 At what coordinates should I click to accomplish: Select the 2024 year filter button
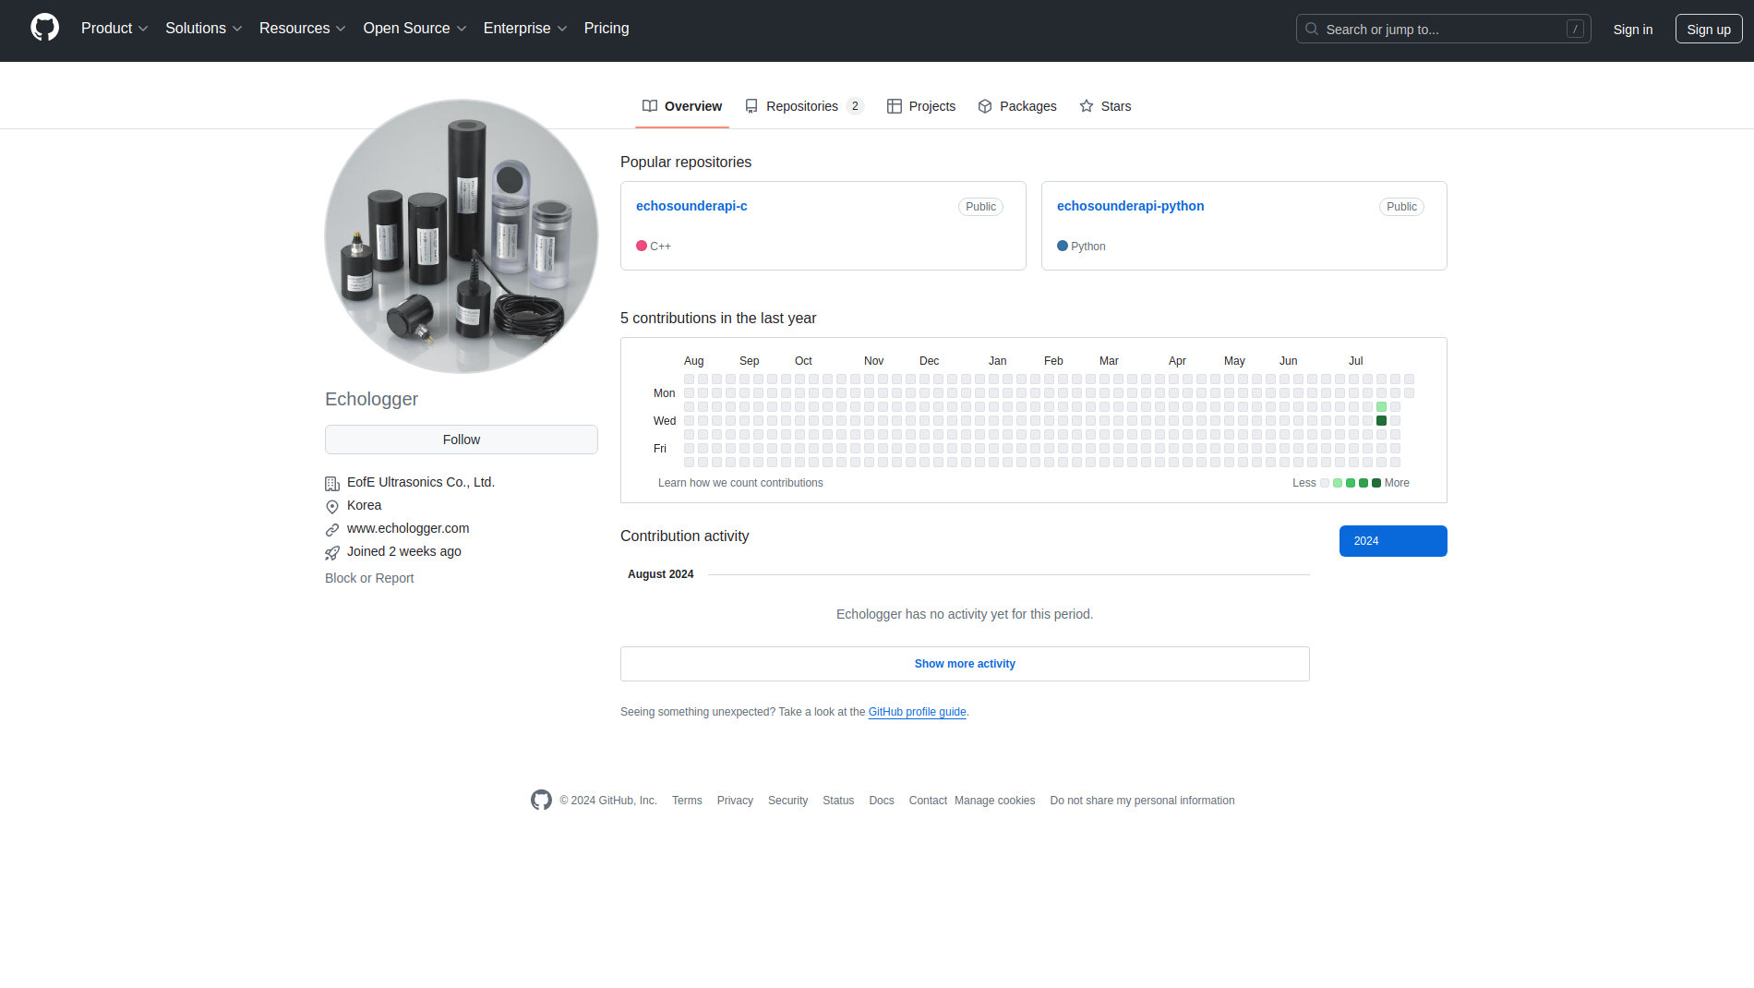(1393, 541)
